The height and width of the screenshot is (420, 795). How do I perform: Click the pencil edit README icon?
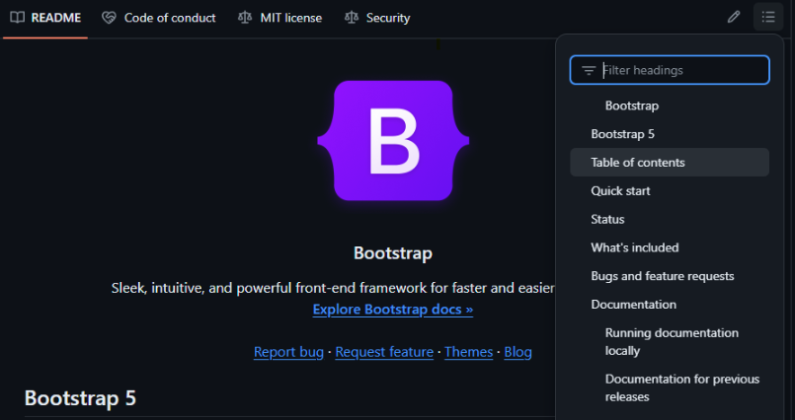[x=734, y=17]
